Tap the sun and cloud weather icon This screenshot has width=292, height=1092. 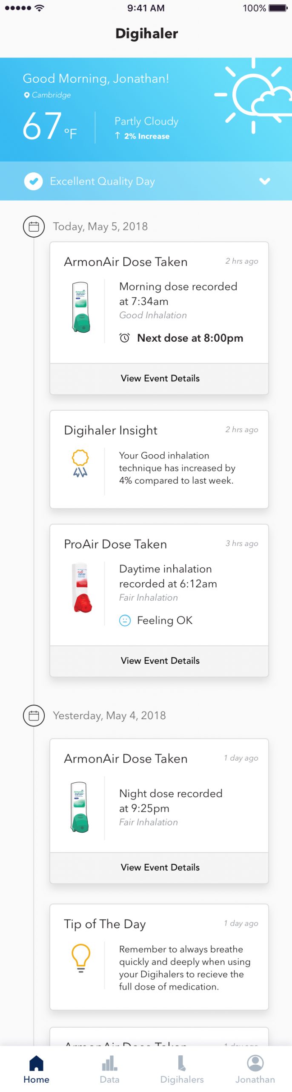pyautogui.click(x=254, y=96)
